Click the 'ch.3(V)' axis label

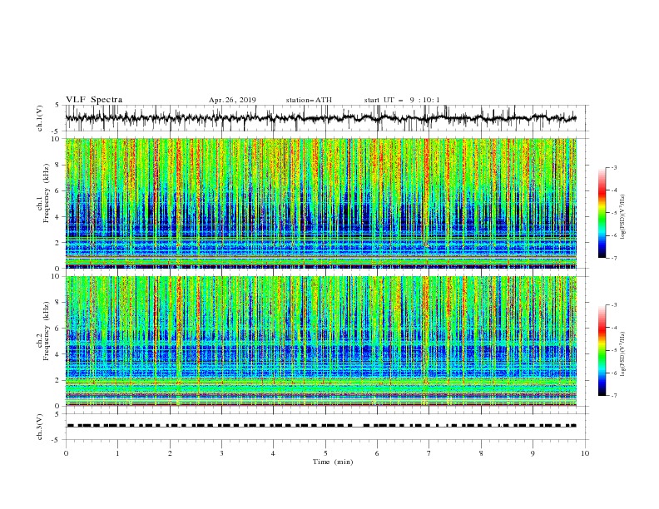pos(40,427)
